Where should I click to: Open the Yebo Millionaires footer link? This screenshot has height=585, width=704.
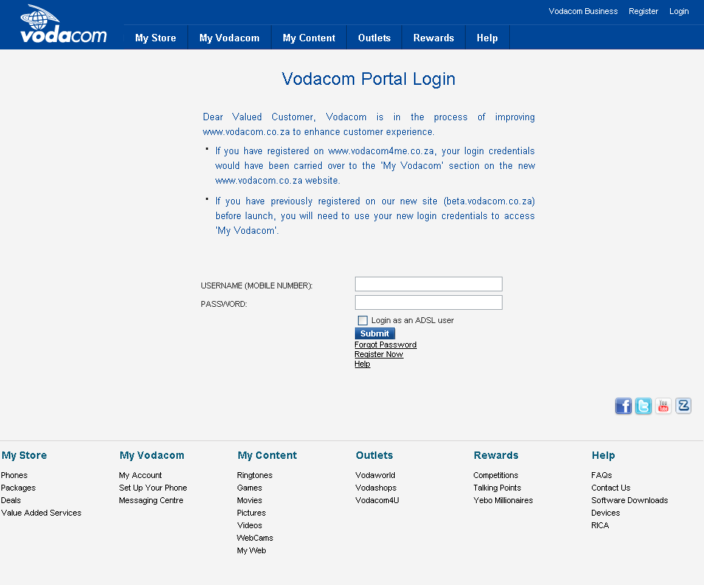coord(503,500)
